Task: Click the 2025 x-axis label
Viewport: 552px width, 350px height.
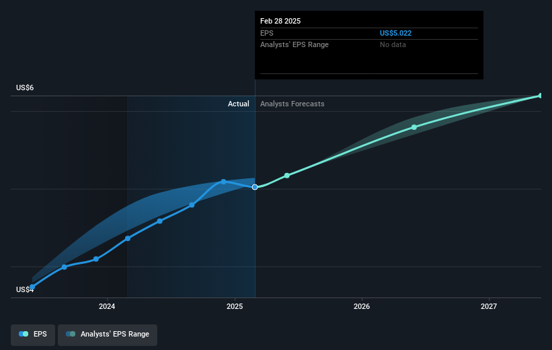Action: [x=235, y=306]
